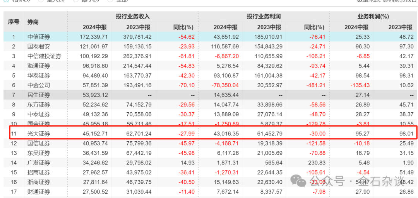Click the value 74,152.79
This screenshot has width=418, height=198.
pos(138,105)
